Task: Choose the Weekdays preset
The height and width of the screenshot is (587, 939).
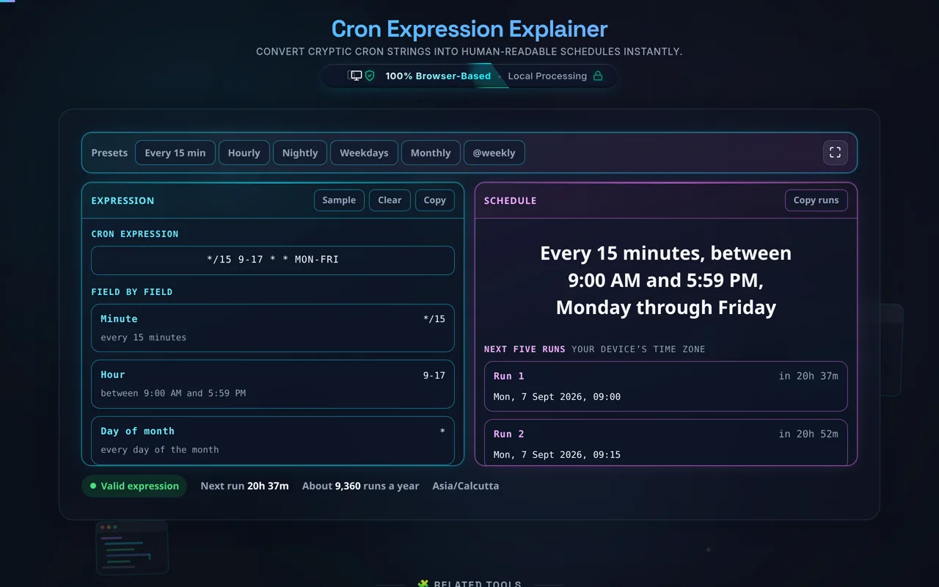Action: (x=364, y=153)
